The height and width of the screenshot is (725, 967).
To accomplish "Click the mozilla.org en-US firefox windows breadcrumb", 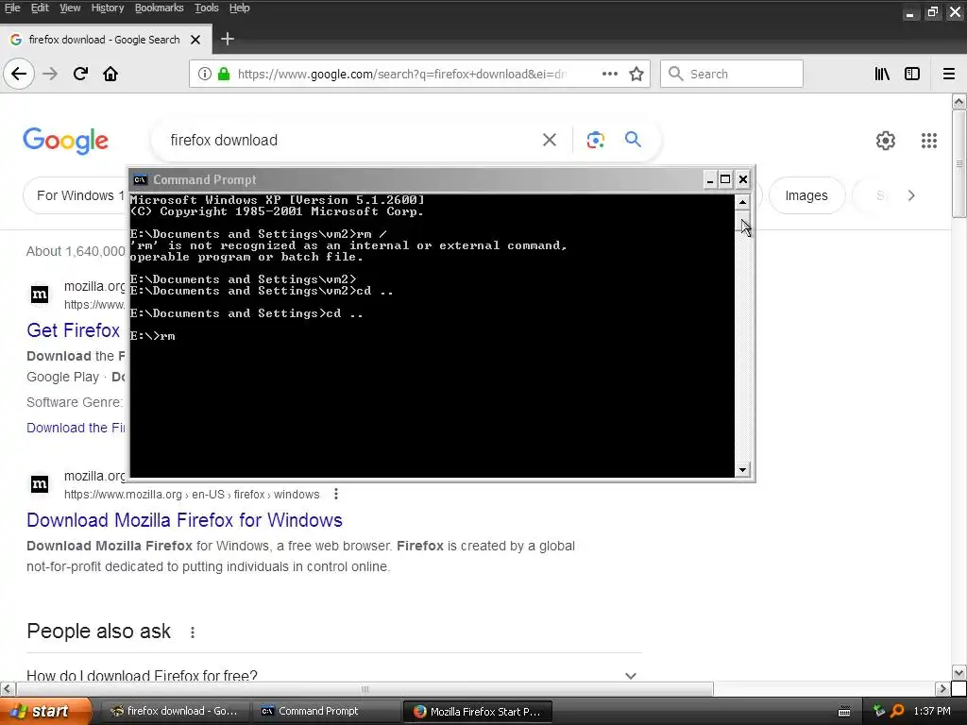I will pos(192,495).
